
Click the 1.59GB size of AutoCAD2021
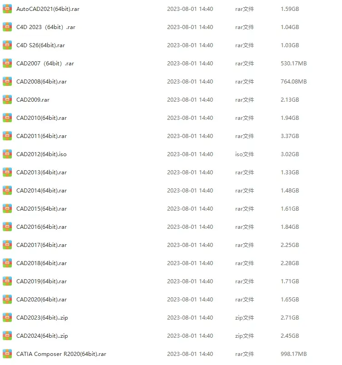click(290, 9)
